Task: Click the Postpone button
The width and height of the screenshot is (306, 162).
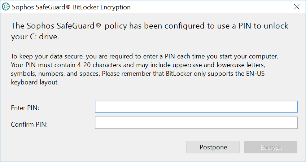Action: (213, 147)
